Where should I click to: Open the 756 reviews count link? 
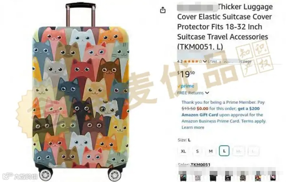(x=212, y=61)
